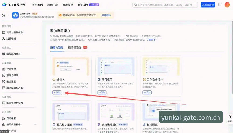
Task: Click the openclaw app cube icon
Action: [15, 15]
